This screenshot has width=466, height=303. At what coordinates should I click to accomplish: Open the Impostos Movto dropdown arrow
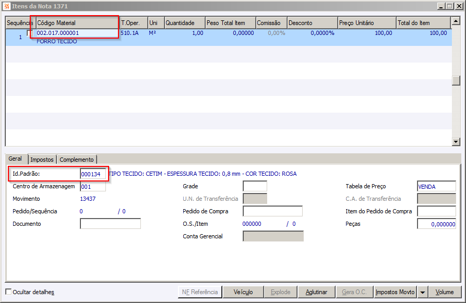tap(422, 292)
